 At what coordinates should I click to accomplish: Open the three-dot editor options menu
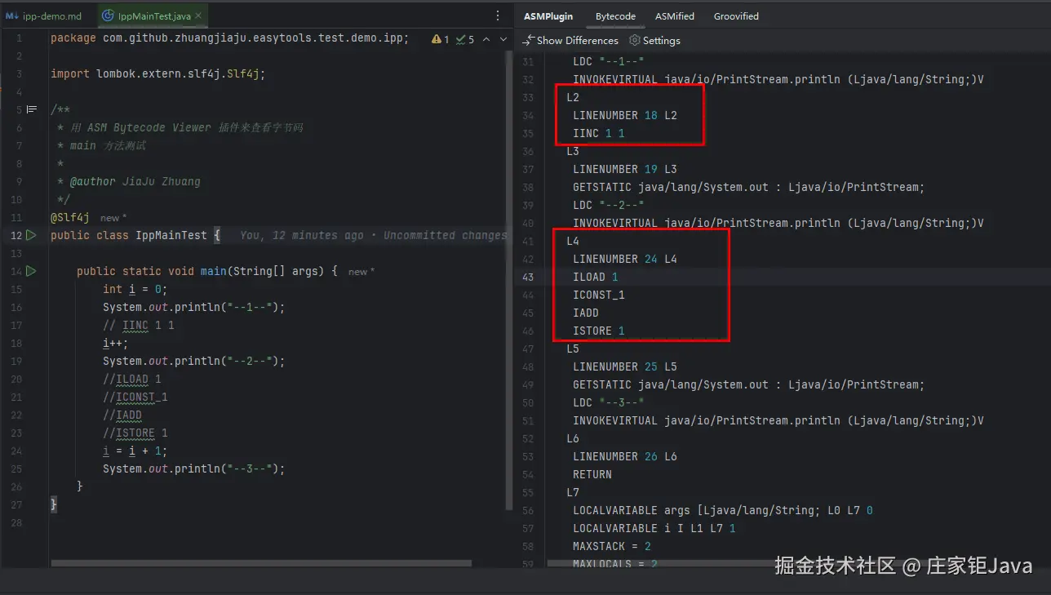point(497,15)
